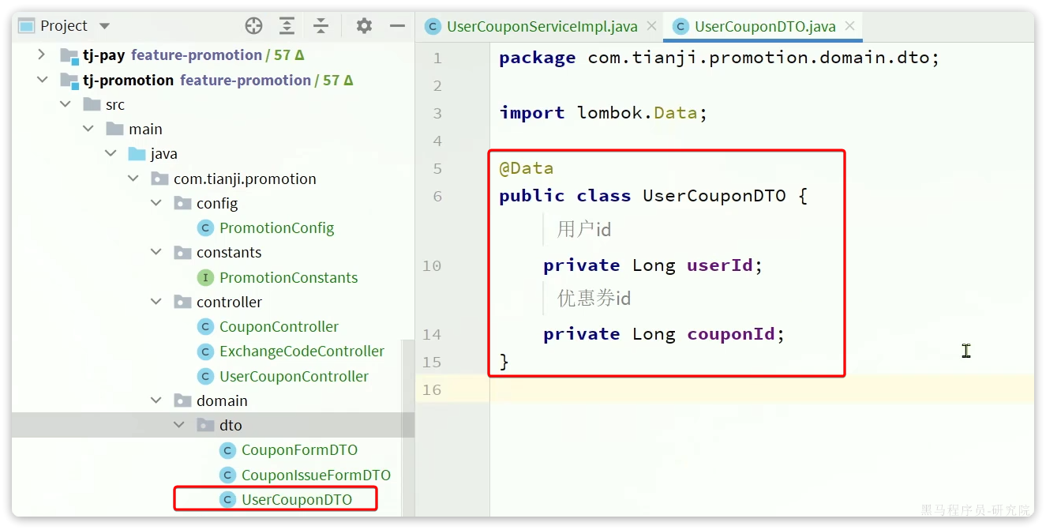
Task: Click PromotionConfig class icon
Action: point(205,228)
